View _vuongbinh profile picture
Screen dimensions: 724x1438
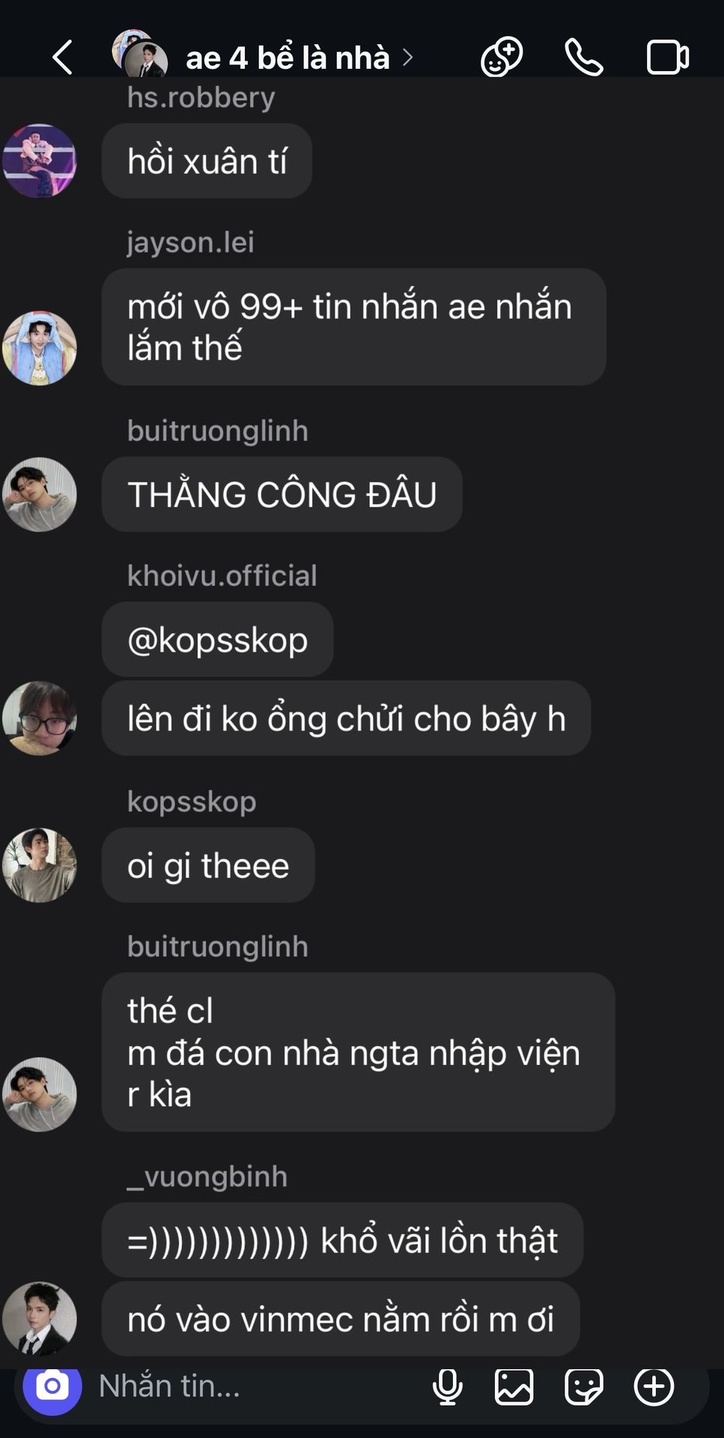click(x=40, y=1319)
